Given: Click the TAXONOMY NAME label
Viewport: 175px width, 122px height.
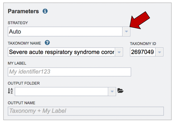Looking at the screenshot, I should coord(24,43).
